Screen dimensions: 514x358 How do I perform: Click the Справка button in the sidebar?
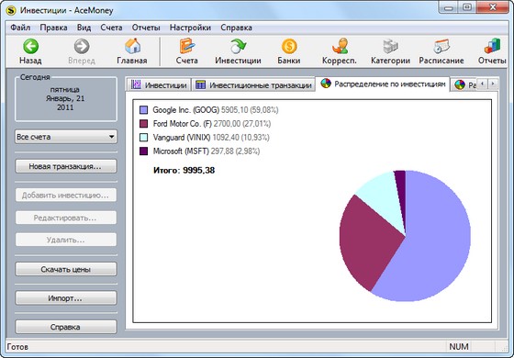pyautogui.click(x=66, y=327)
